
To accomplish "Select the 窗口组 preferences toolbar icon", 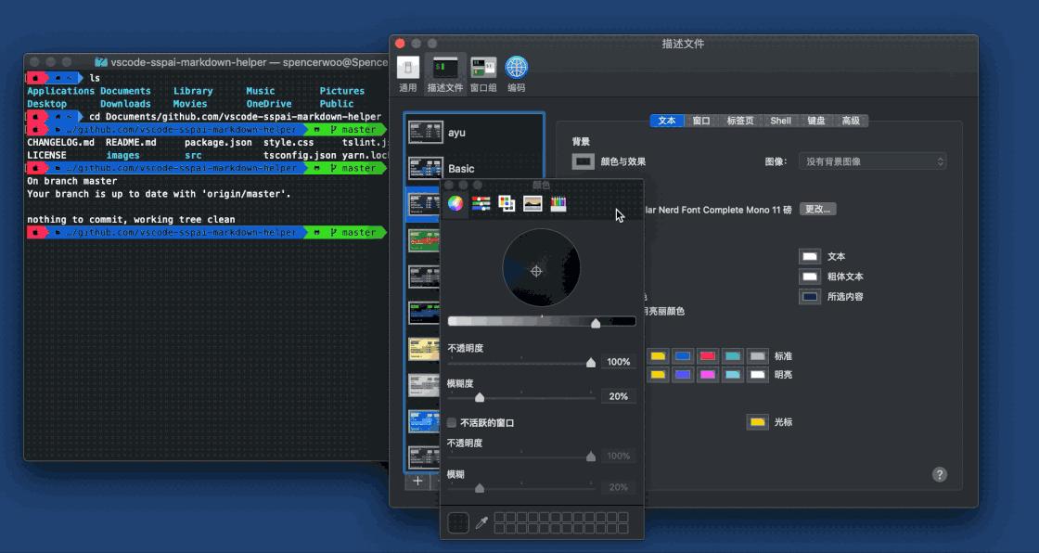I will click(482, 72).
